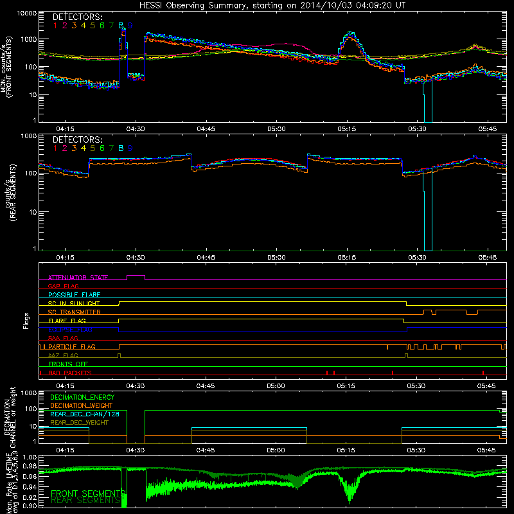
Task: Click 04:45 time label under Flags plot
Action: point(206,386)
